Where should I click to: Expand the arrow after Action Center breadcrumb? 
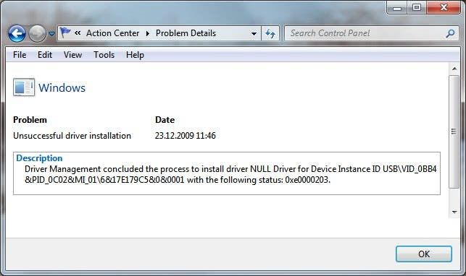click(147, 33)
